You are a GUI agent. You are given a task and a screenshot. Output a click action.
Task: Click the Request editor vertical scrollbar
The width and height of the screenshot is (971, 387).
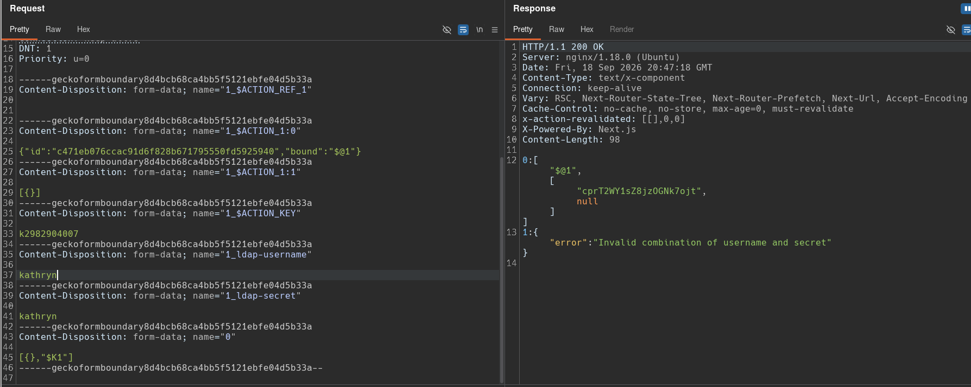pos(501,270)
